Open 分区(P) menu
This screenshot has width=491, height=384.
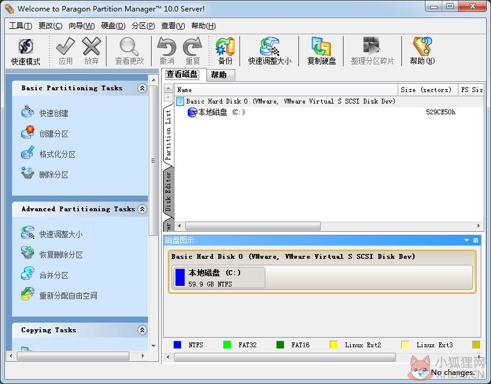[143, 26]
